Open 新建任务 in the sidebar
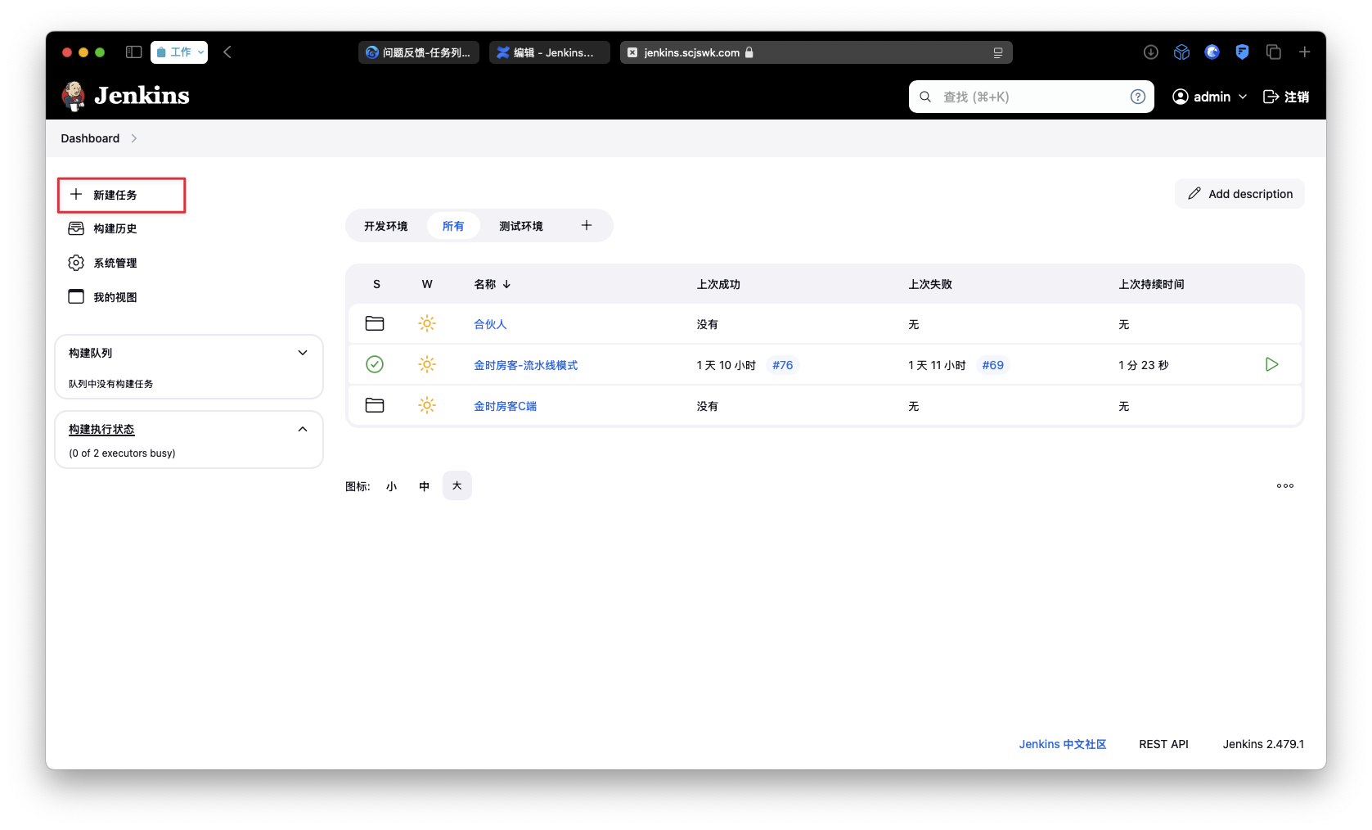 click(122, 195)
